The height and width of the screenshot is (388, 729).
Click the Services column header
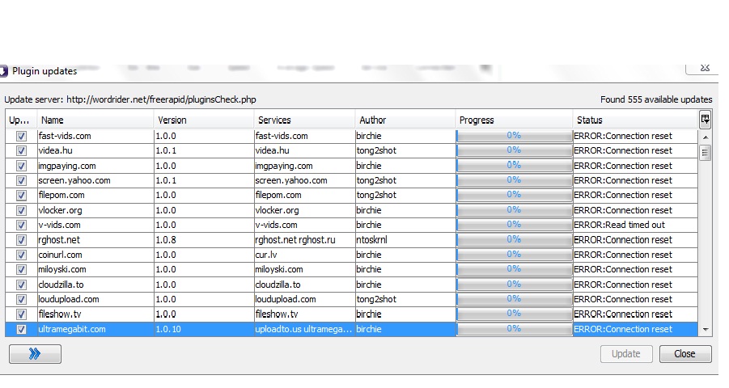point(304,120)
